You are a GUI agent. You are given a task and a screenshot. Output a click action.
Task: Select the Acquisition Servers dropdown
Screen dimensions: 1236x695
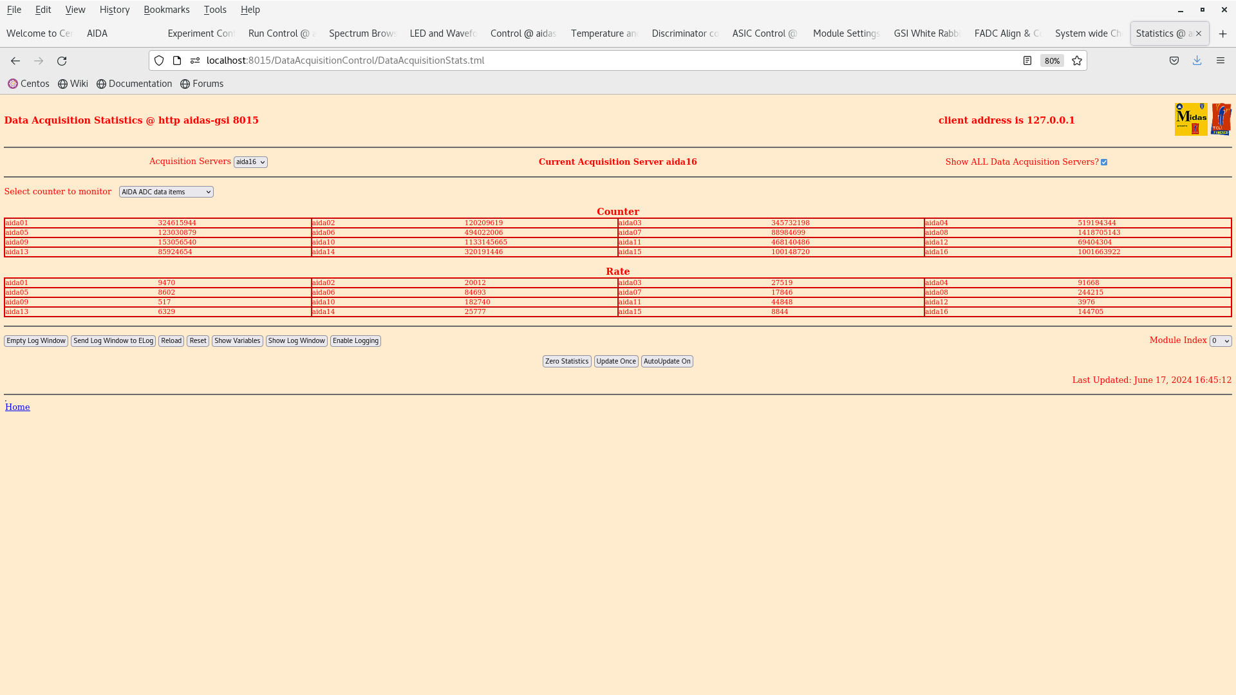(250, 162)
